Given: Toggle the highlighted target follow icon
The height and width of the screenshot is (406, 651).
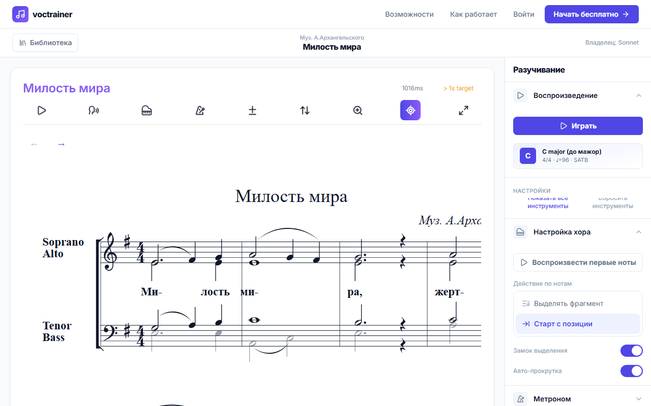Looking at the screenshot, I should [410, 110].
